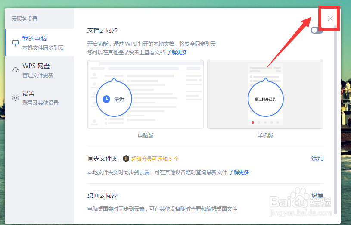Viewport: 351px width, 225px height.
Task: Click the 同步文件夹 heading
Action: pyautogui.click(x=103, y=159)
